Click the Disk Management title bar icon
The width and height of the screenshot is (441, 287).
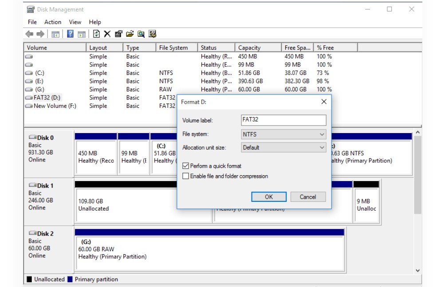point(31,9)
